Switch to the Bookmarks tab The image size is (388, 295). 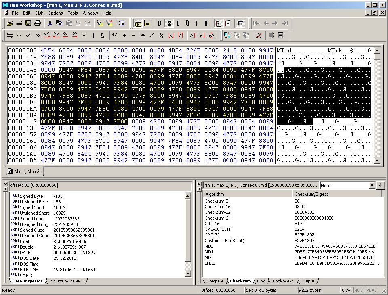click(283, 281)
